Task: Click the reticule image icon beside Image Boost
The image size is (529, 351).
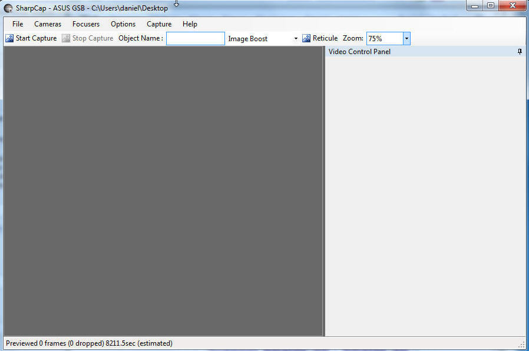Action: pos(306,38)
